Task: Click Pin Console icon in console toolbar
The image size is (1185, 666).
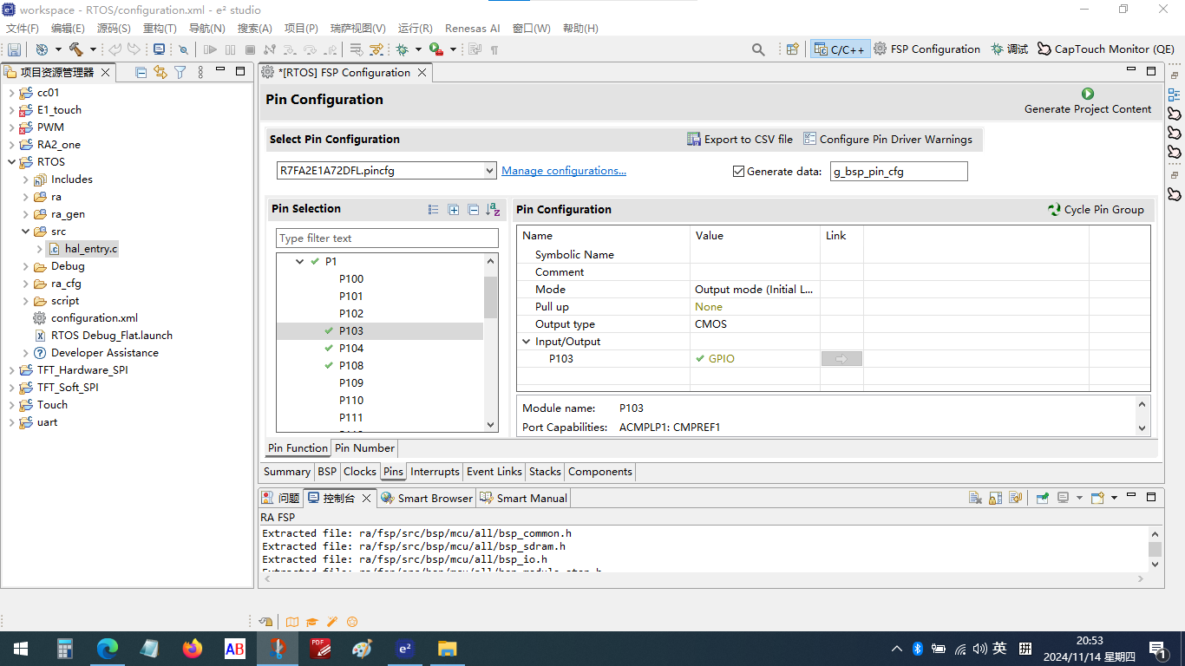Action: pos(1043,498)
